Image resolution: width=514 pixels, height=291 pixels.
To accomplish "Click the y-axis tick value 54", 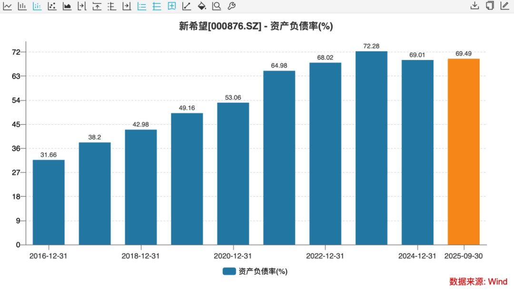I will point(16,100).
